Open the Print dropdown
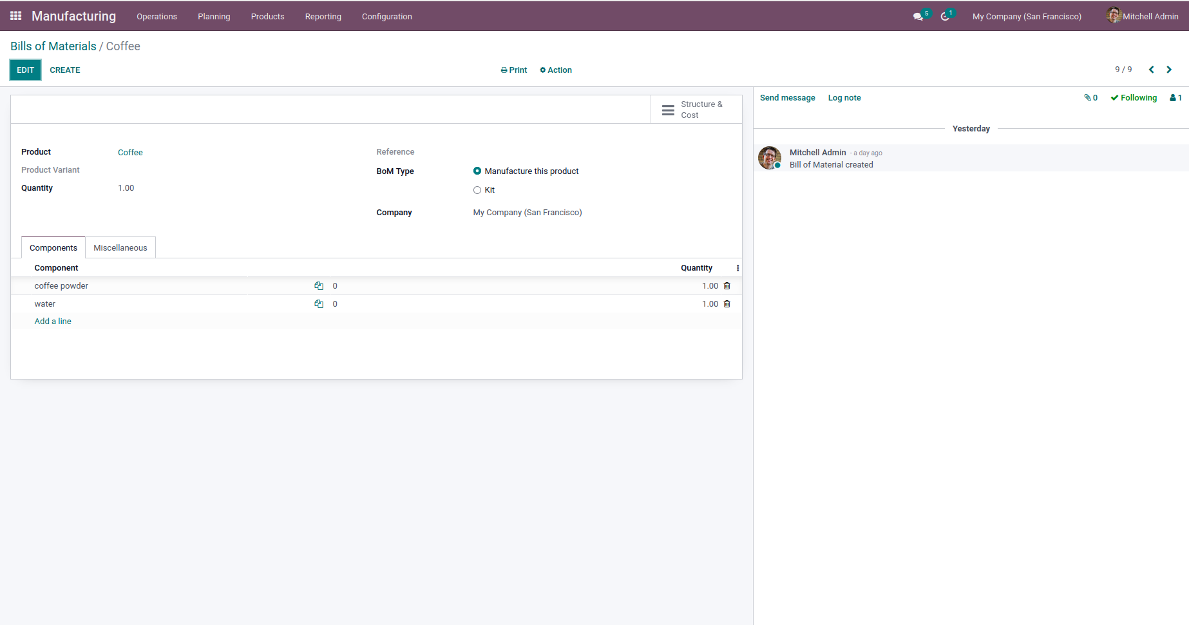 [514, 70]
